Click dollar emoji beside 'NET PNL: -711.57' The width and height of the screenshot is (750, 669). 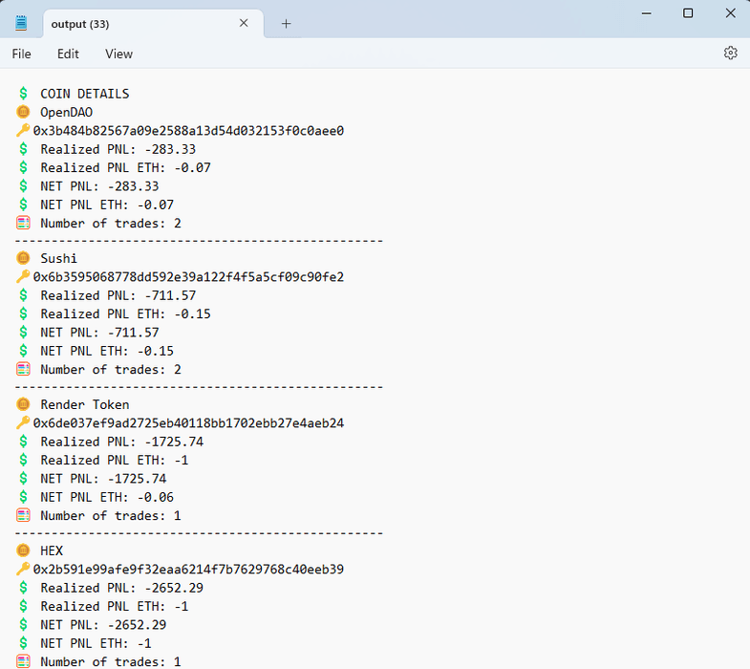23,332
